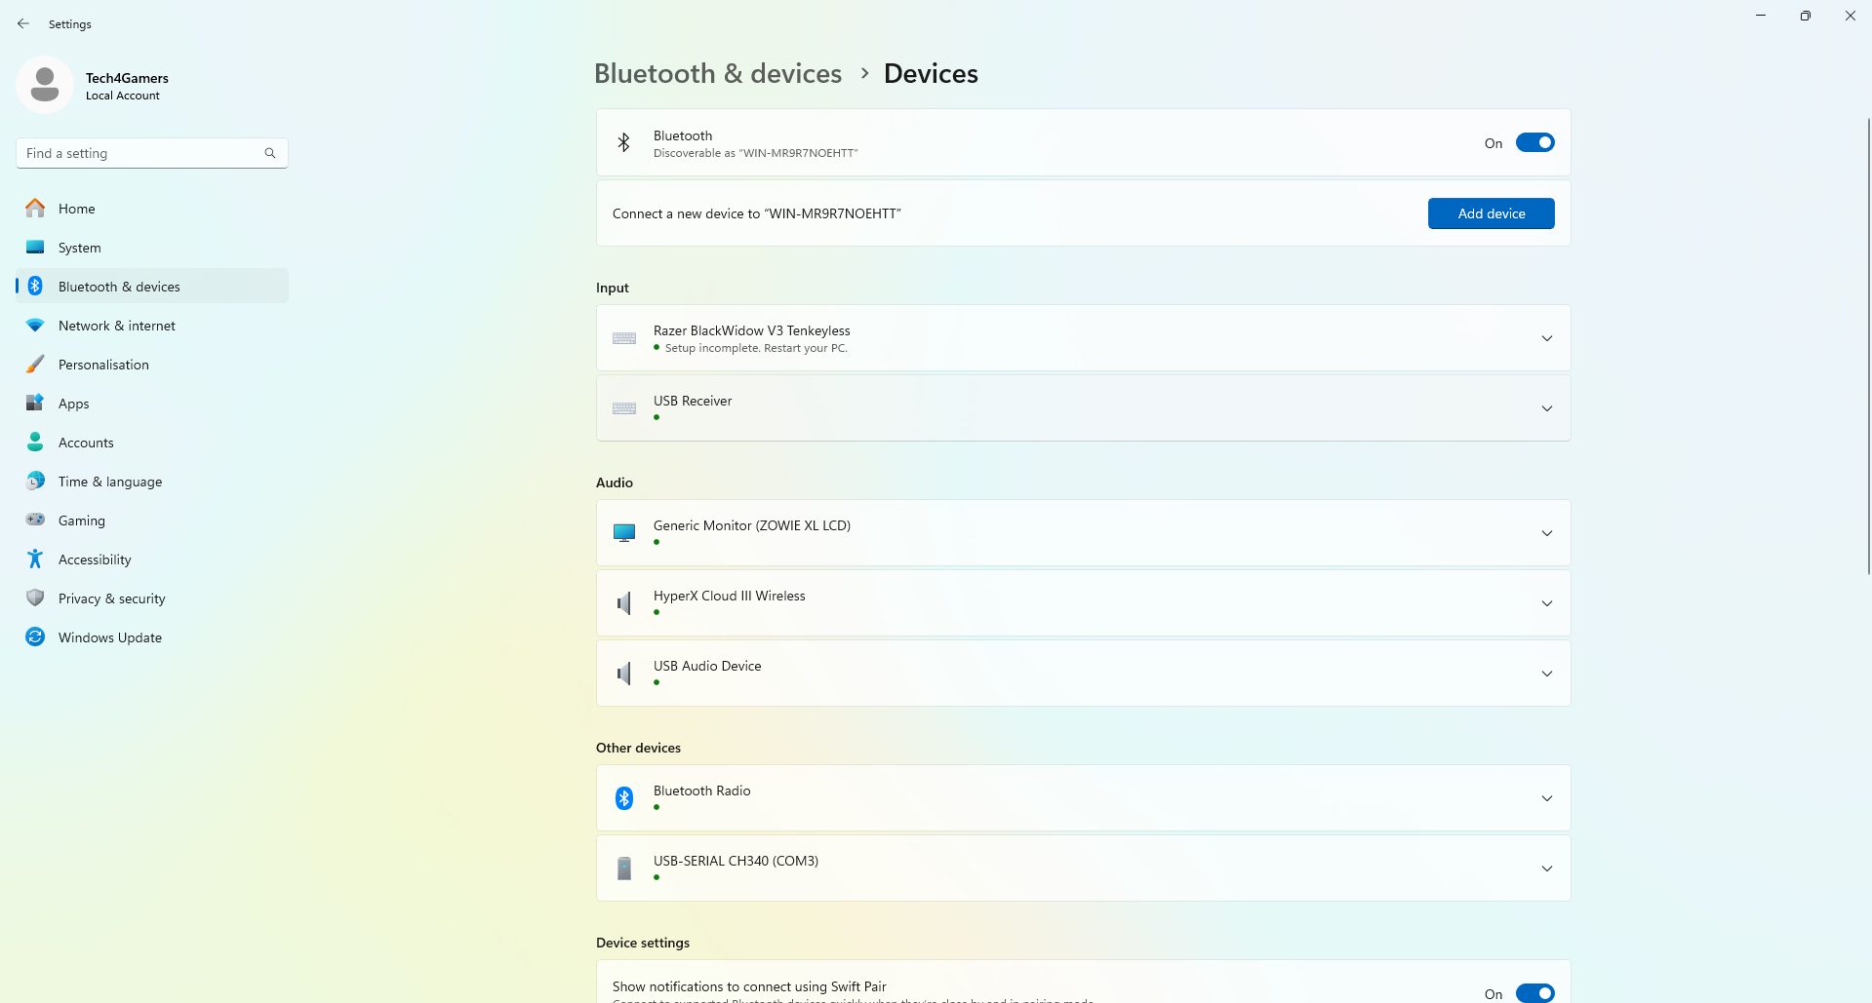The image size is (1872, 1003).
Task: Click the Time & language icon
Action: [35, 481]
